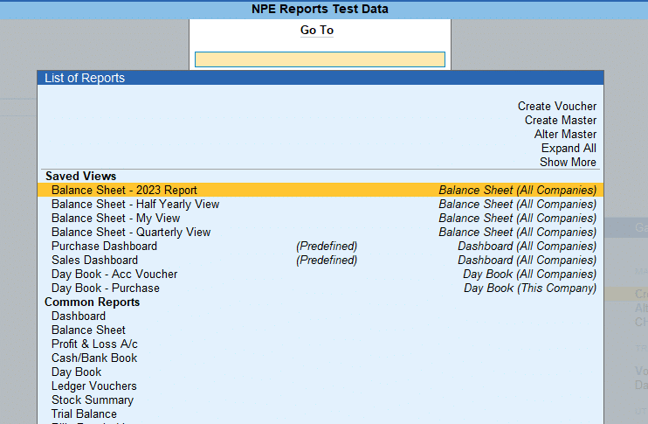The image size is (648, 424).
Task: Select Create Master option
Action: click(x=561, y=121)
